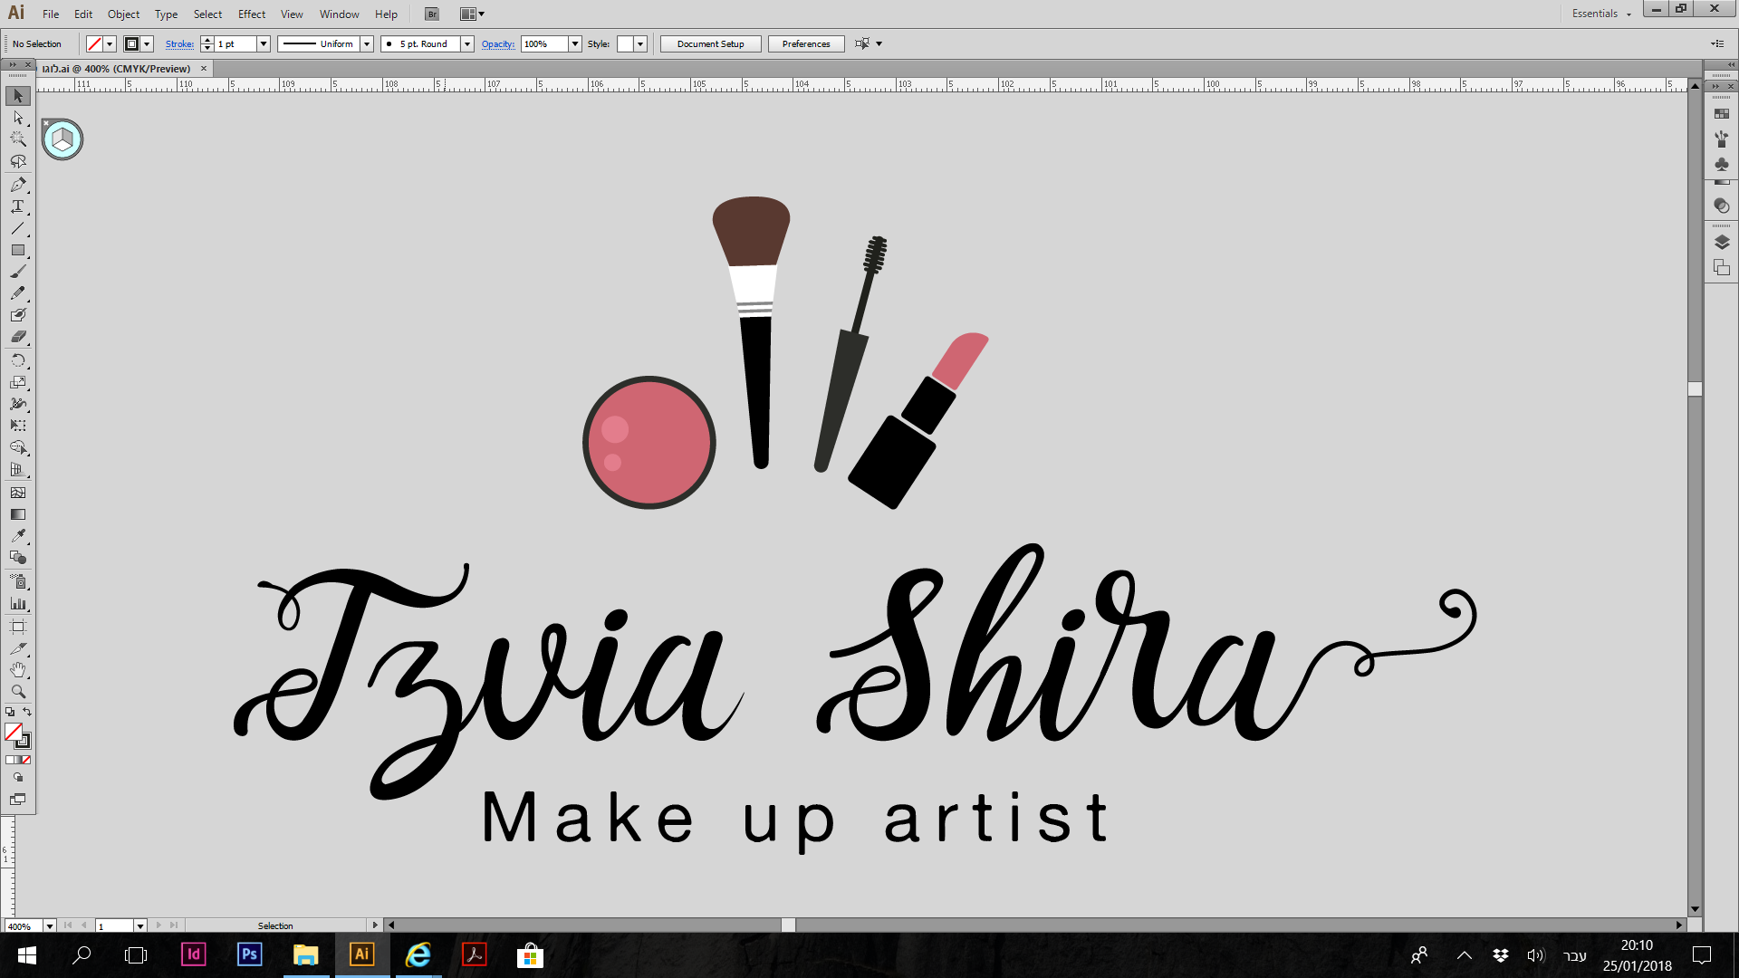Viewport: 1739px width, 978px height.
Task: Select the Magic Wand tool
Action: point(17,139)
